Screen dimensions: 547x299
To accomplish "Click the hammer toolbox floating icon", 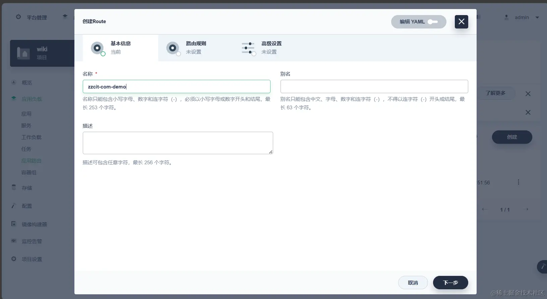I will pyautogui.click(x=542, y=267).
